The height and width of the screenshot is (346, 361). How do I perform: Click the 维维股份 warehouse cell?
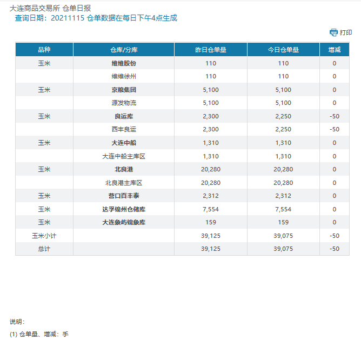point(124,63)
